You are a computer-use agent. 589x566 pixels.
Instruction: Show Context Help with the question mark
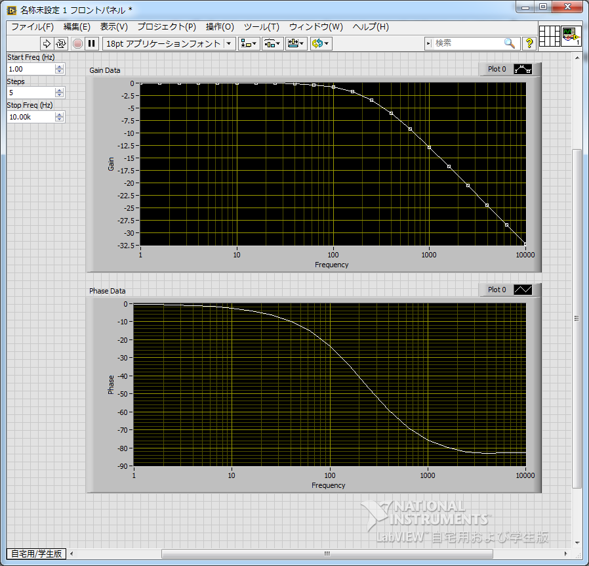(x=529, y=43)
